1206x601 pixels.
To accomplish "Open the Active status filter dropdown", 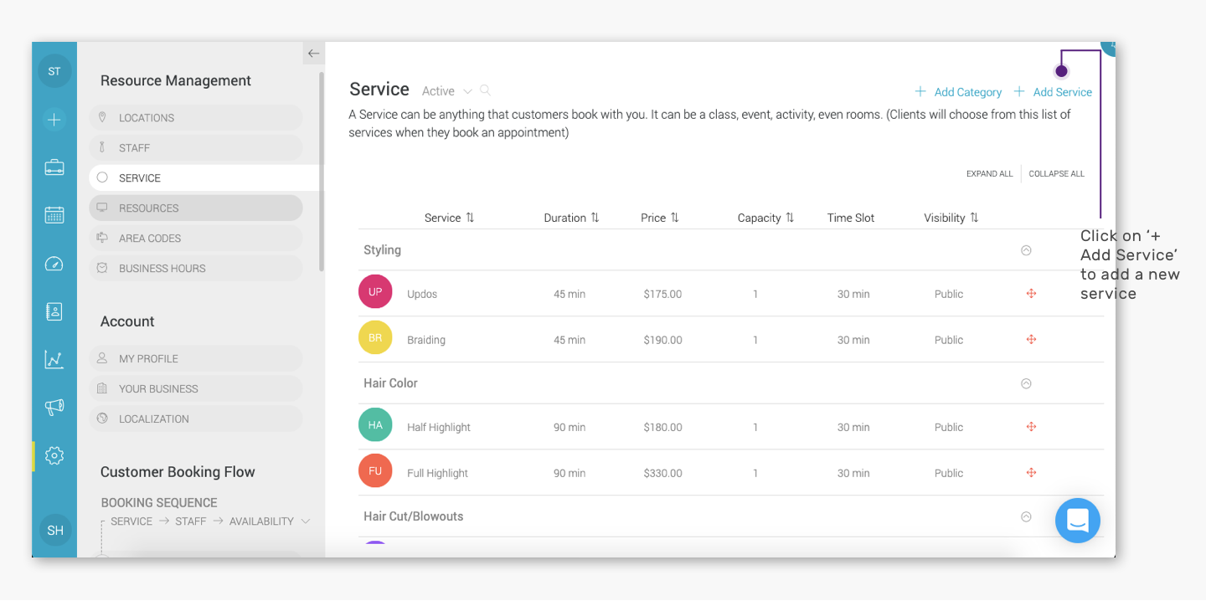I will tap(446, 91).
